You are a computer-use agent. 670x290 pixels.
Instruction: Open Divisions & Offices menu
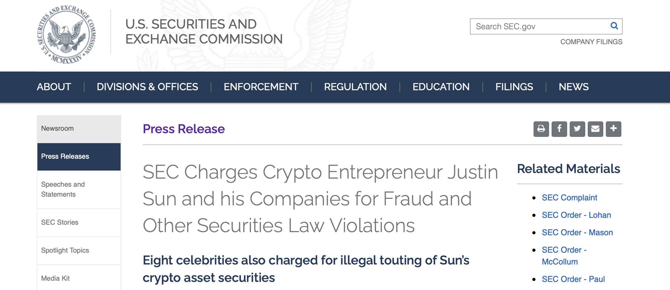coord(147,87)
